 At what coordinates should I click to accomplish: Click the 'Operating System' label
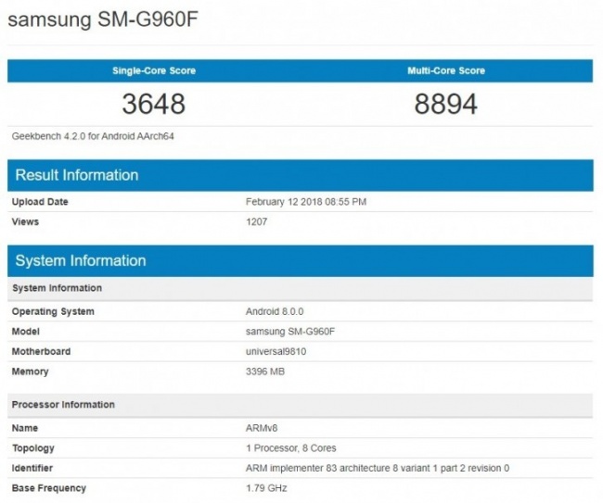(53, 311)
